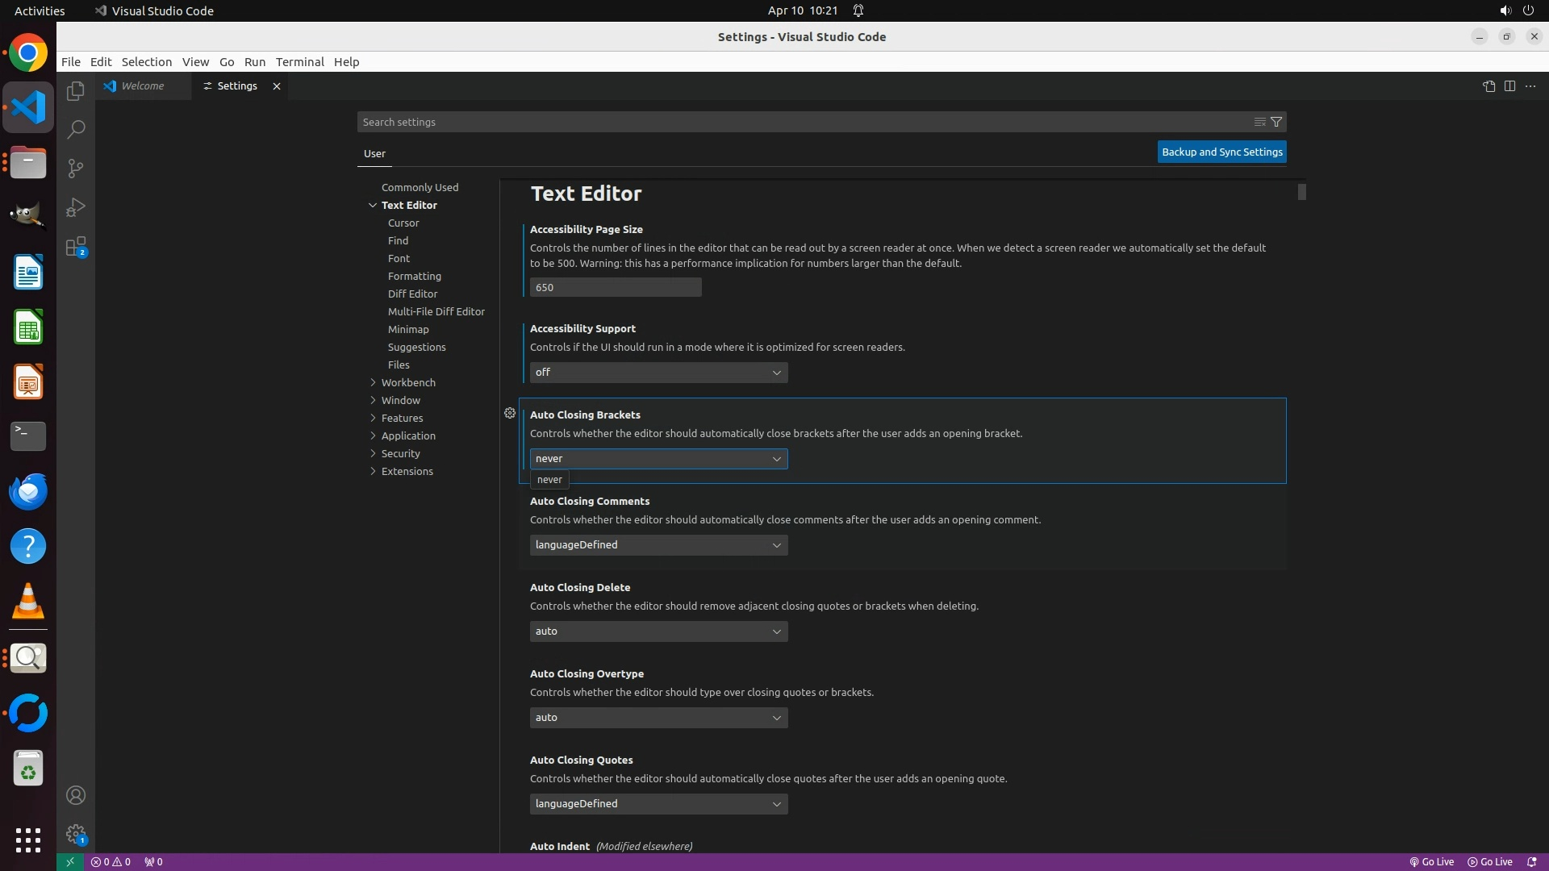
Task: Click the first Go Live status button
Action: pos(1432,861)
